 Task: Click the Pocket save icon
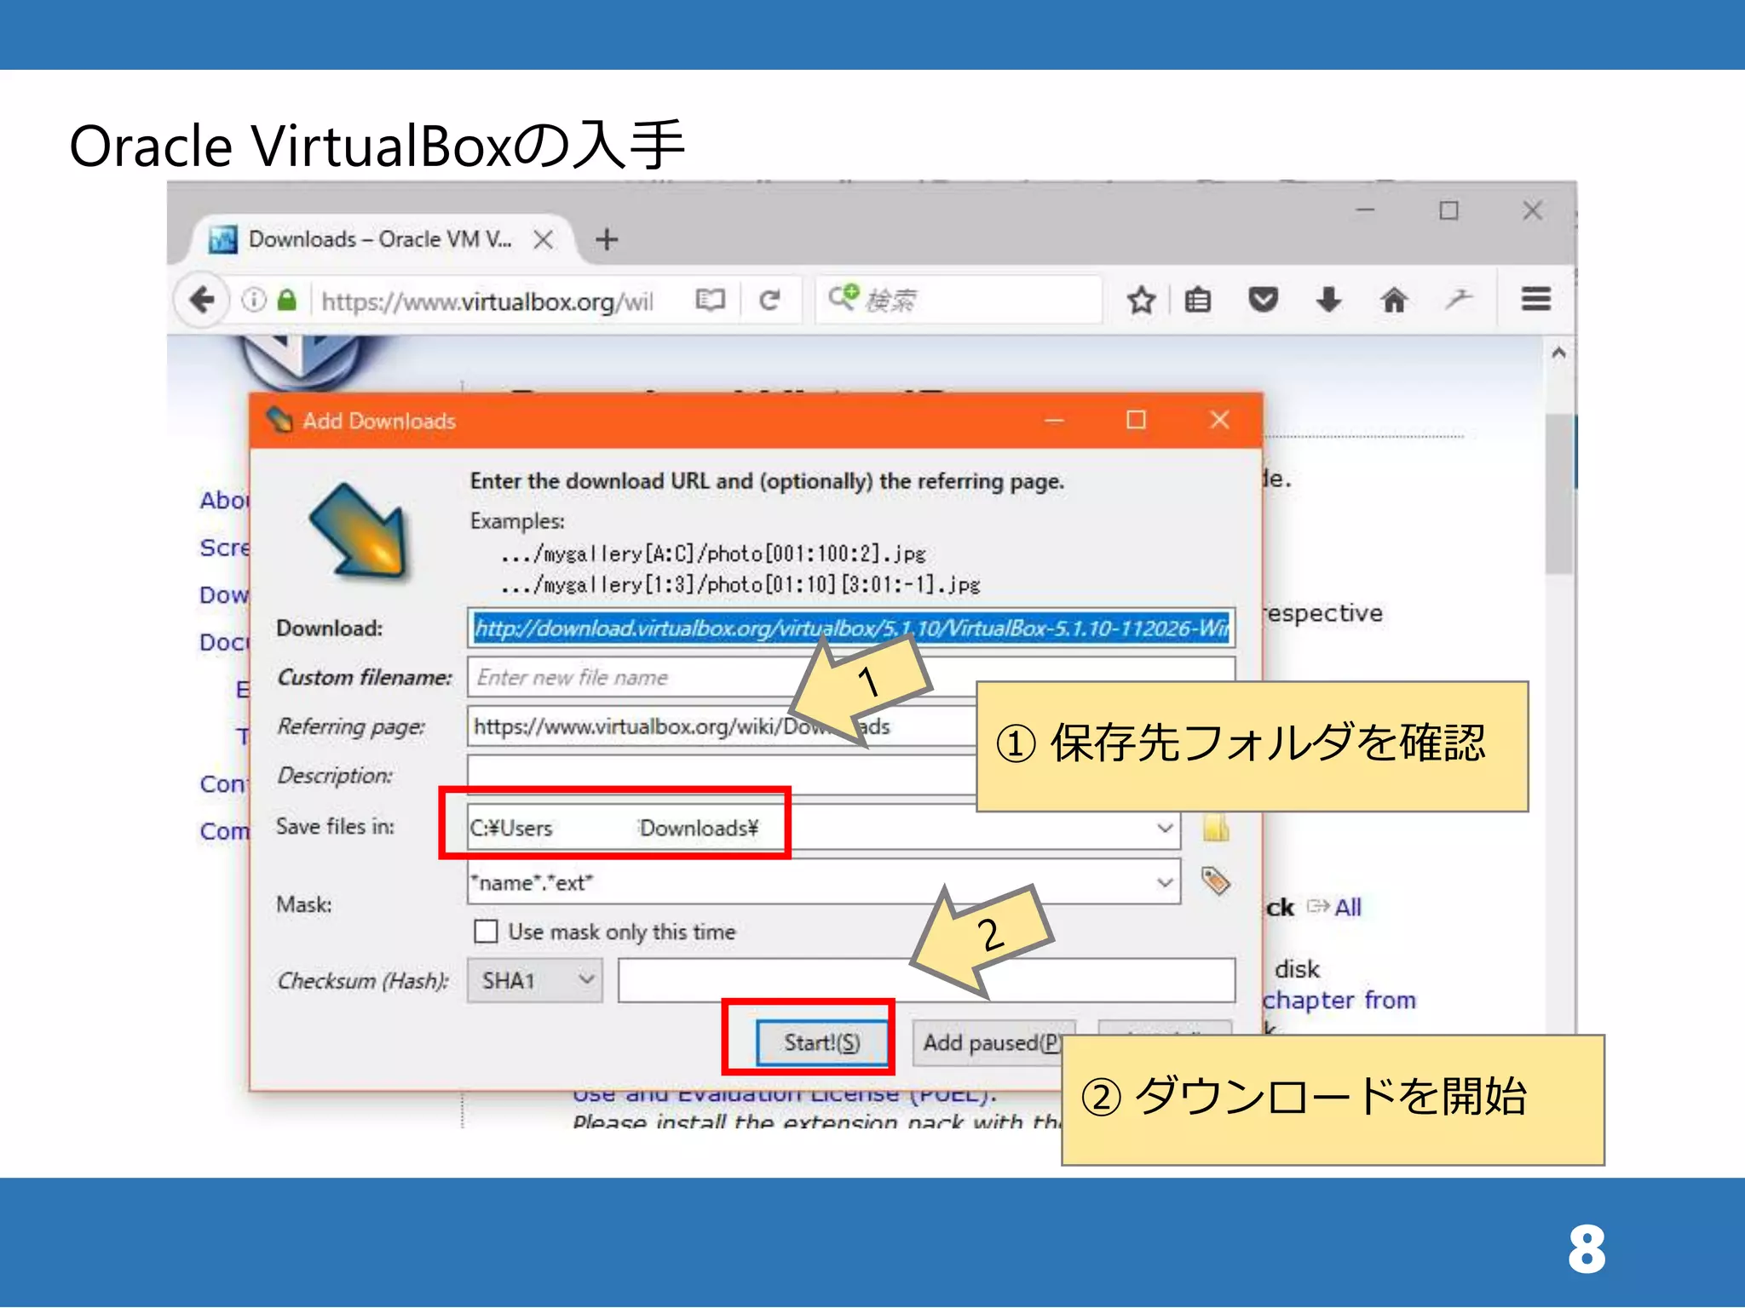[x=1263, y=300]
